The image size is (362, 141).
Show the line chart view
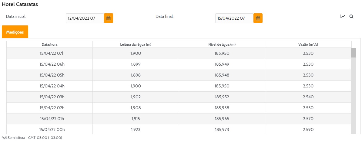tap(343, 17)
